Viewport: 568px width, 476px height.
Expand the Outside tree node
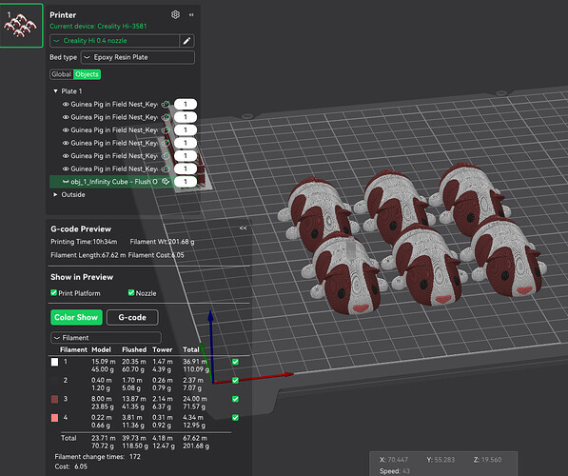coord(55,194)
